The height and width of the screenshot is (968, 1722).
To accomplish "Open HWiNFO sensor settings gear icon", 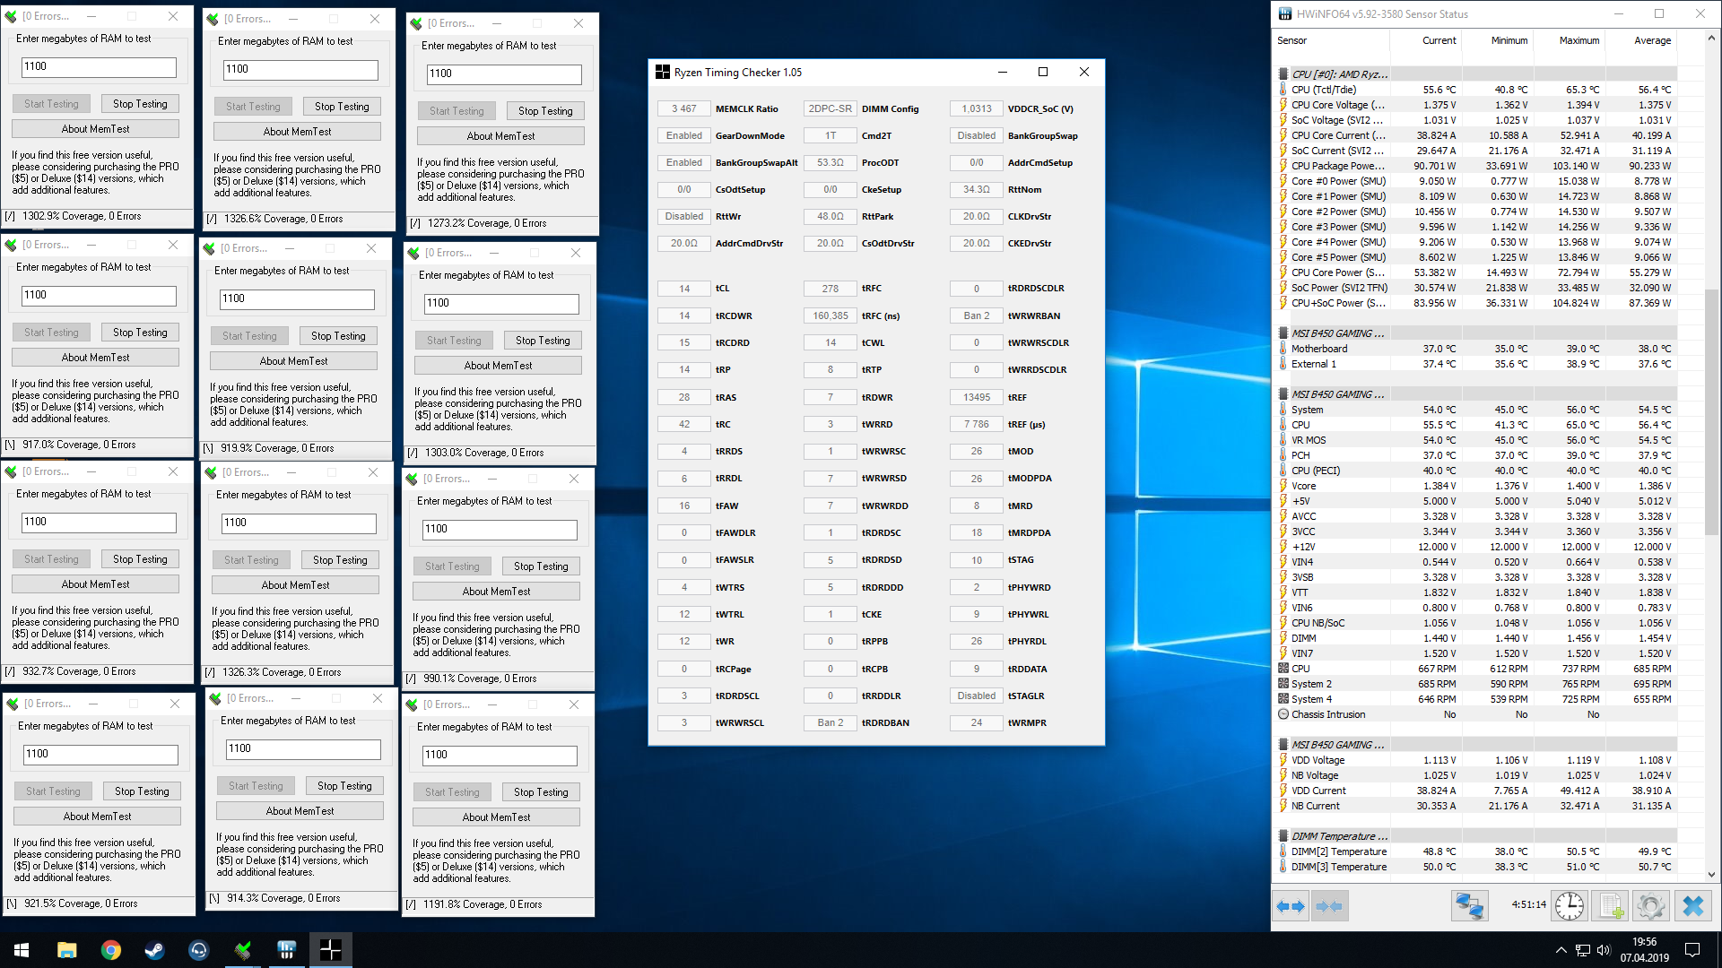I will (x=1650, y=906).
